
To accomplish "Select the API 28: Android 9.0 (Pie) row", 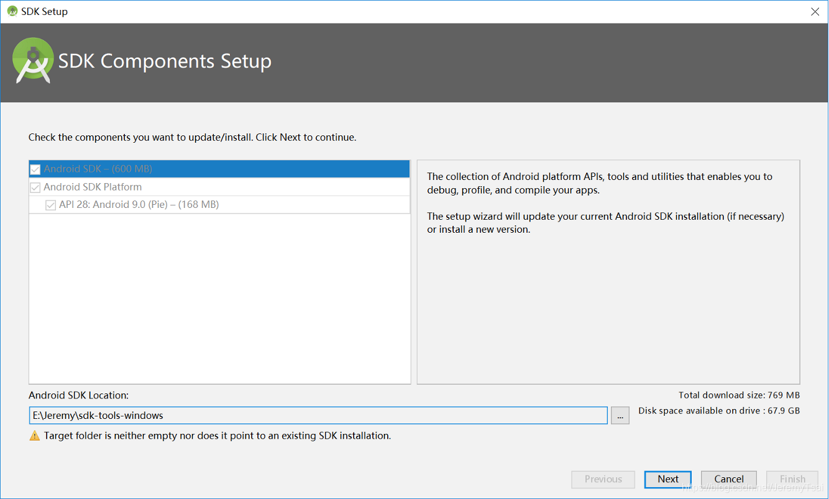I will [x=219, y=205].
